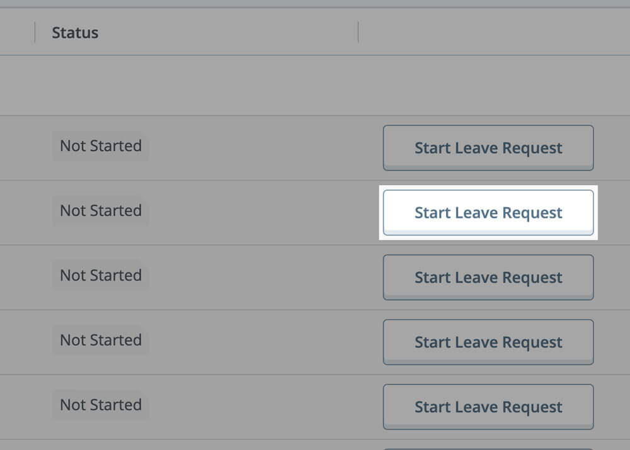Image resolution: width=630 pixels, height=450 pixels.
Task: Click the first Not Started status label
Action: (100, 145)
